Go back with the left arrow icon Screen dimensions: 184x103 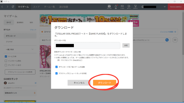pos(2,7)
